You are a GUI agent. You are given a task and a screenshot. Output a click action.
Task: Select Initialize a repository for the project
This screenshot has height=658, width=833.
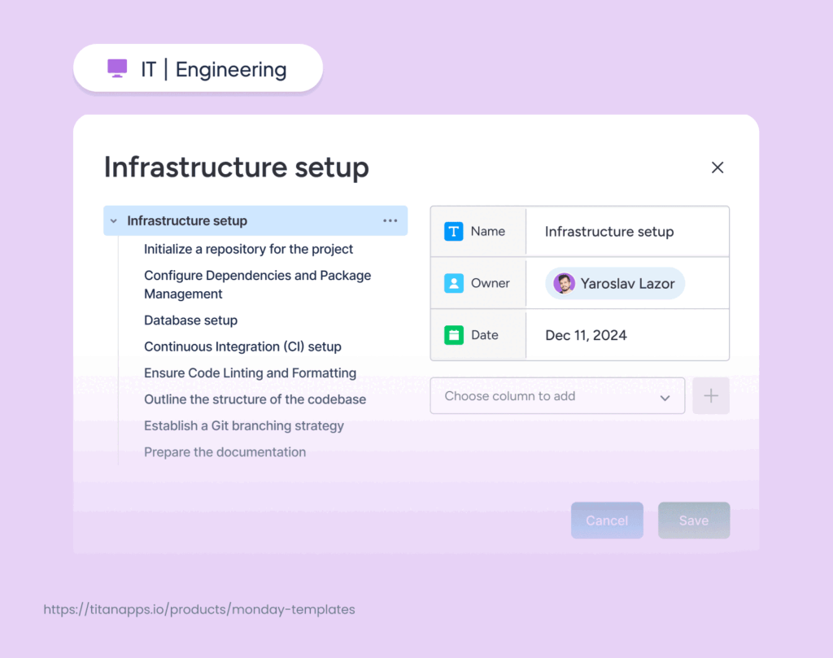coord(248,249)
